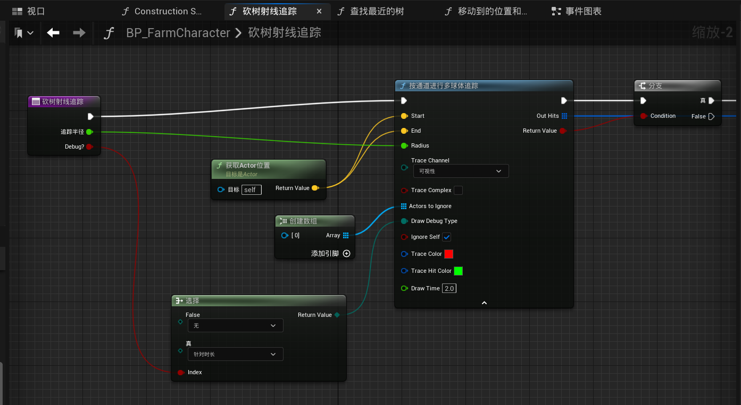
Task: Click the Start vector input pin
Action: coord(404,116)
